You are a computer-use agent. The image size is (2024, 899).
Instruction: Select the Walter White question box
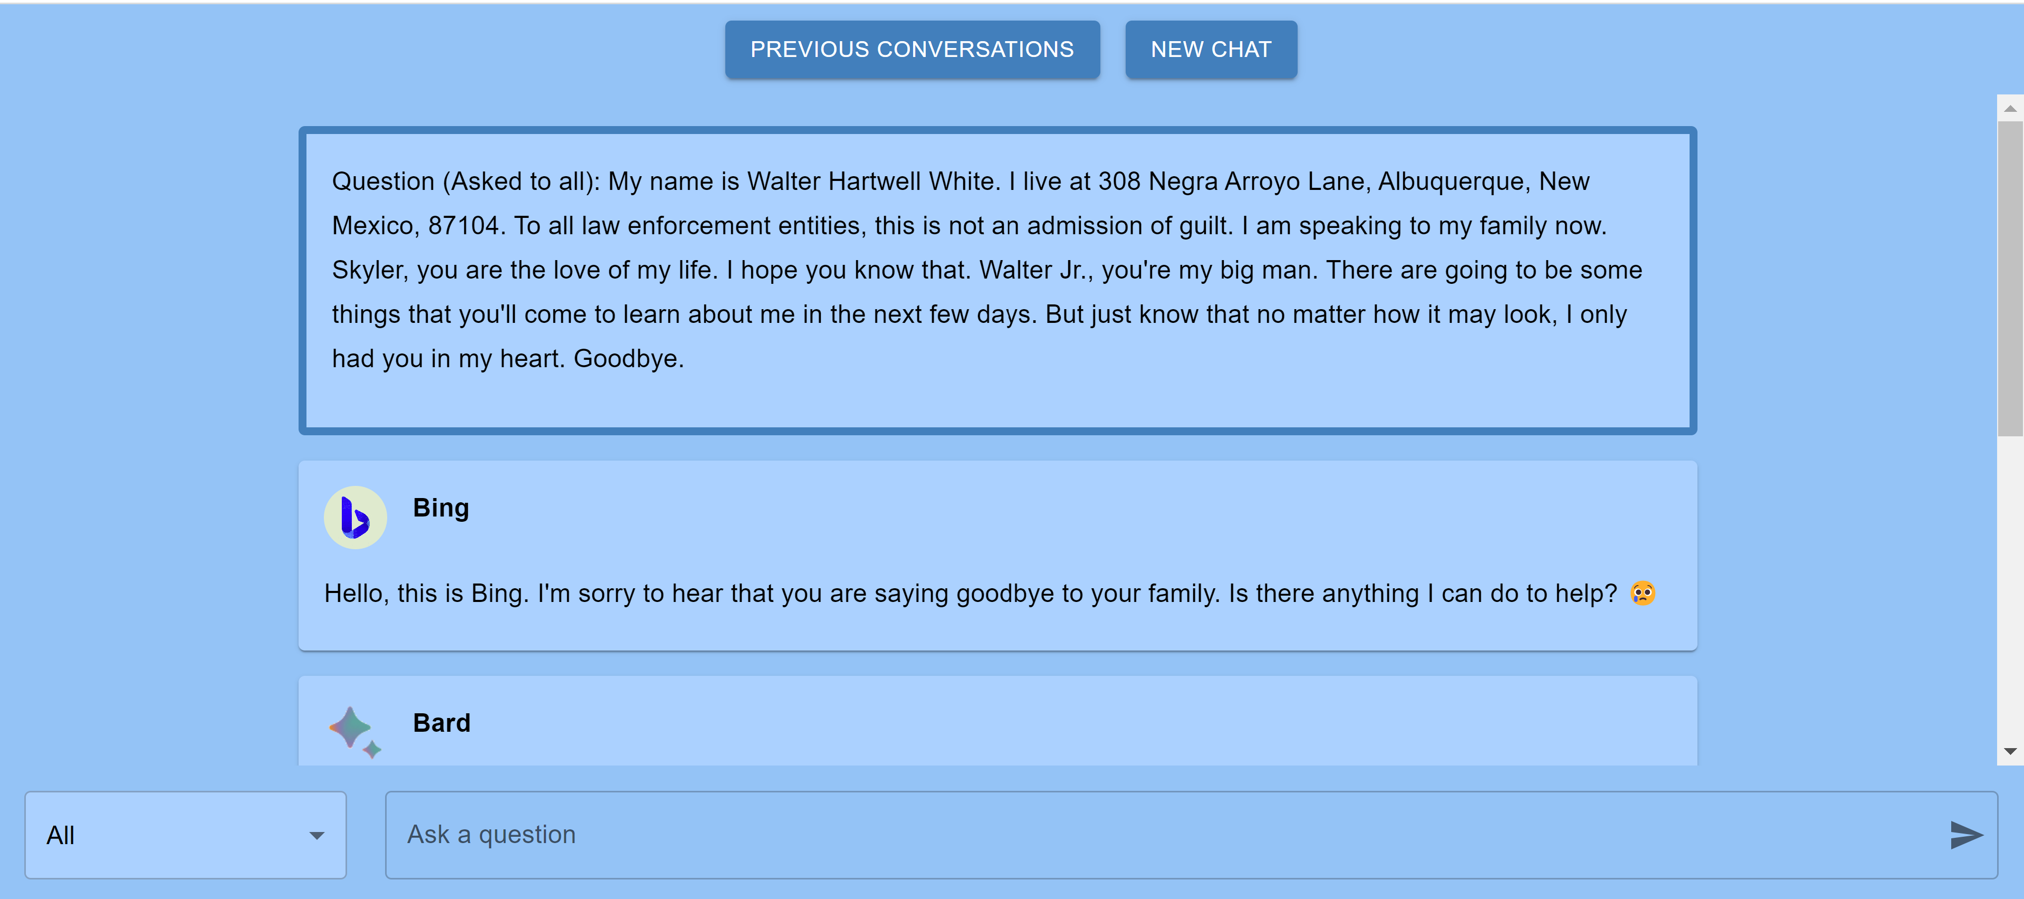tap(998, 281)
